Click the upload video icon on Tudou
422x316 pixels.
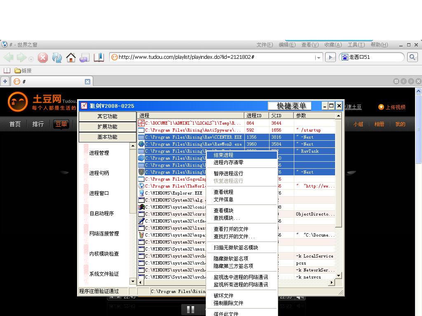[x=381, y=107]
